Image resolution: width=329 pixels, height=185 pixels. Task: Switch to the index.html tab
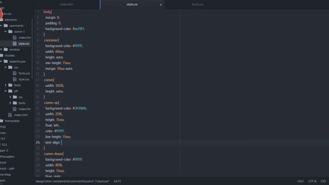(67, 5)
